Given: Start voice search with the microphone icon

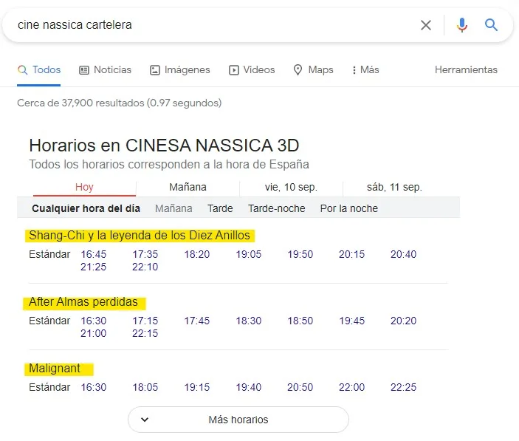Looking at the screenshot, I should (461, 25).
